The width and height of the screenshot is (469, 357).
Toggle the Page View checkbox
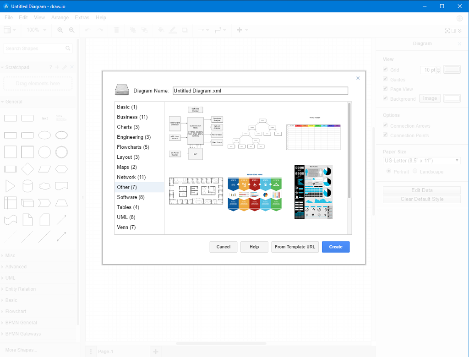[x=385, y=88]
